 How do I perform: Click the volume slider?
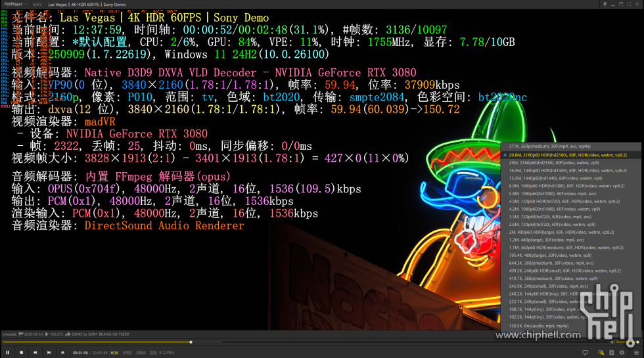coord(628,342)
